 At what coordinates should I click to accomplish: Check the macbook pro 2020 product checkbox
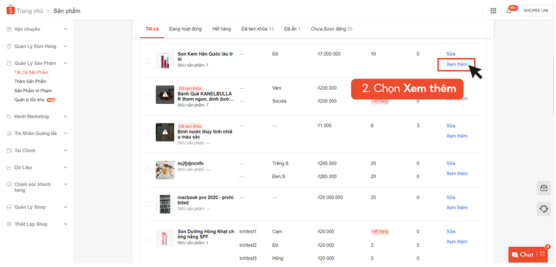click(148, 204)
